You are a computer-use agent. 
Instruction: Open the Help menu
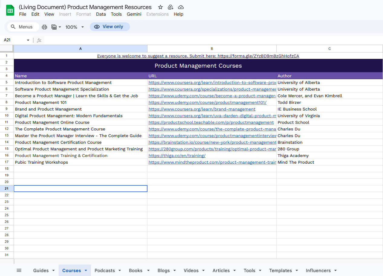click(178, 14)
